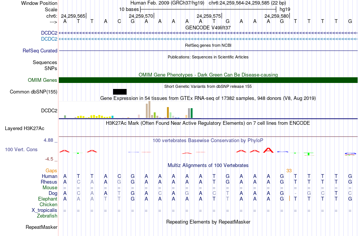Click position label 24,259,580
This screenshot has width=358, height=236.
click(x=277, y=16)
